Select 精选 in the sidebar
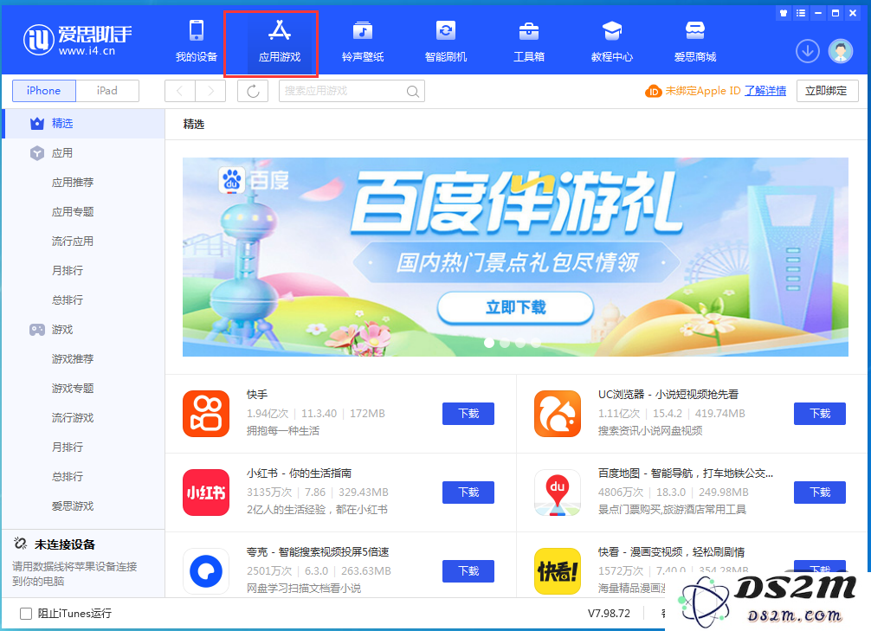Viewport: 871px width, 631px height. coord(83,123)
